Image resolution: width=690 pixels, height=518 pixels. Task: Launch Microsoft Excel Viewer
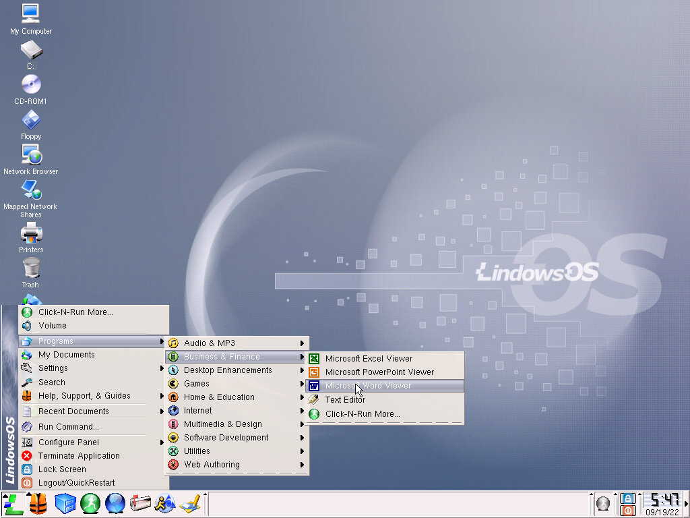click(369, 359)
